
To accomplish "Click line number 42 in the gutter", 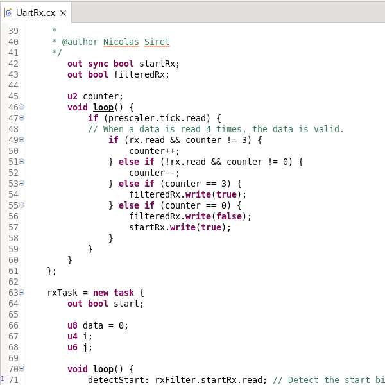I will click(x=13, y=64).
